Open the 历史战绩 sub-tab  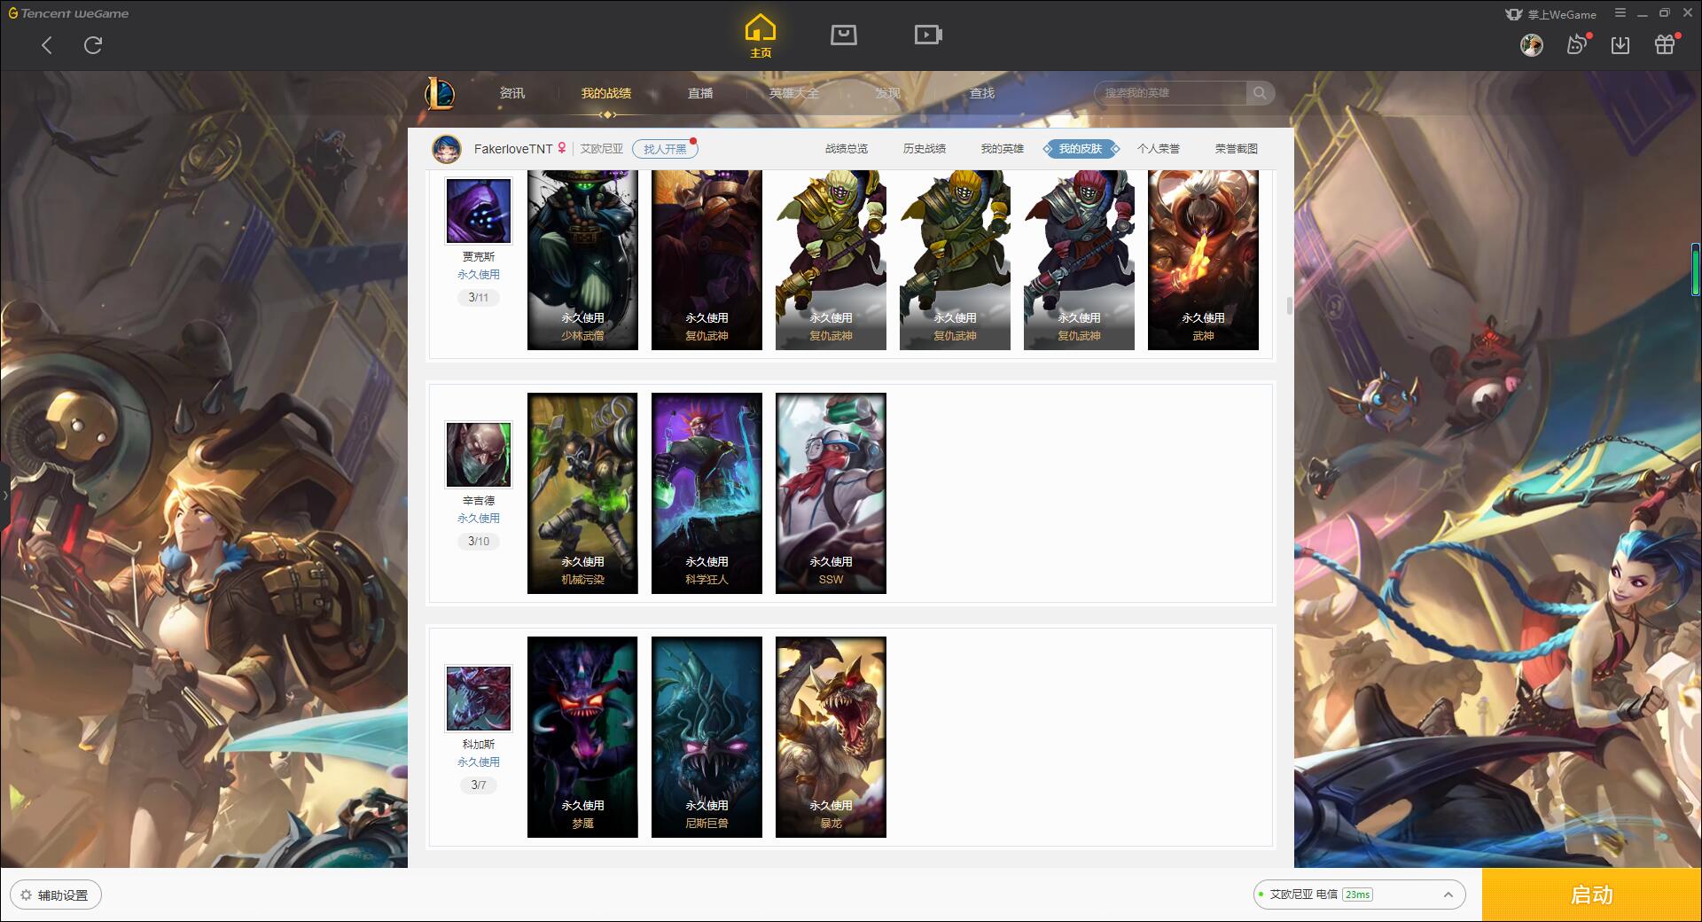[x=925, y=149]
